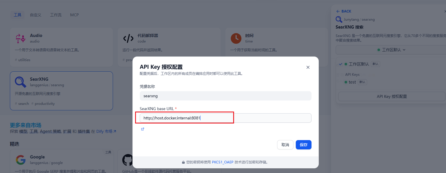Open the PKCS1_OAEP encryption link
446x173 pixels.
pyautogui.click(x=222, y=162)
